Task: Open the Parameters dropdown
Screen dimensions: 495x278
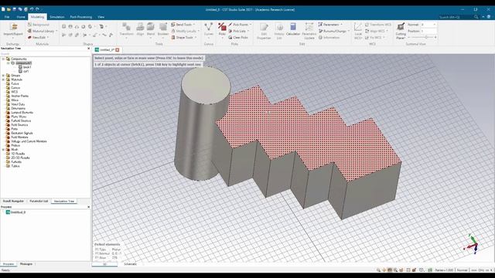Action: [330, 25]
